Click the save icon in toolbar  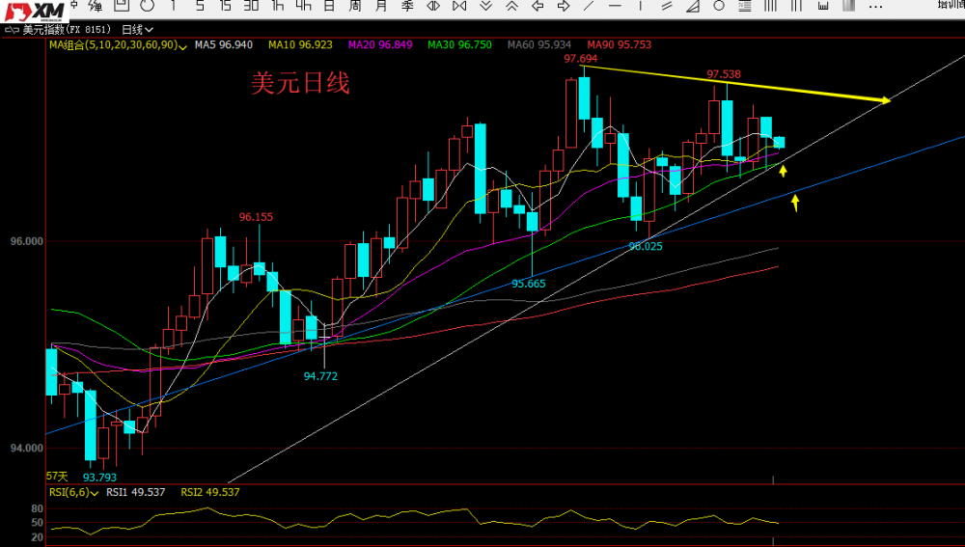click(122, 6)
